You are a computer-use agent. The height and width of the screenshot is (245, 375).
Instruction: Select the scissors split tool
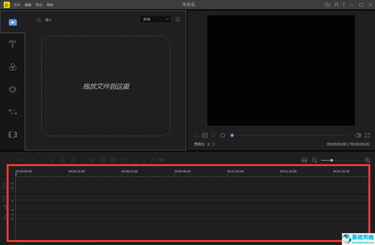pyautogui.click(x=62, y=160)
